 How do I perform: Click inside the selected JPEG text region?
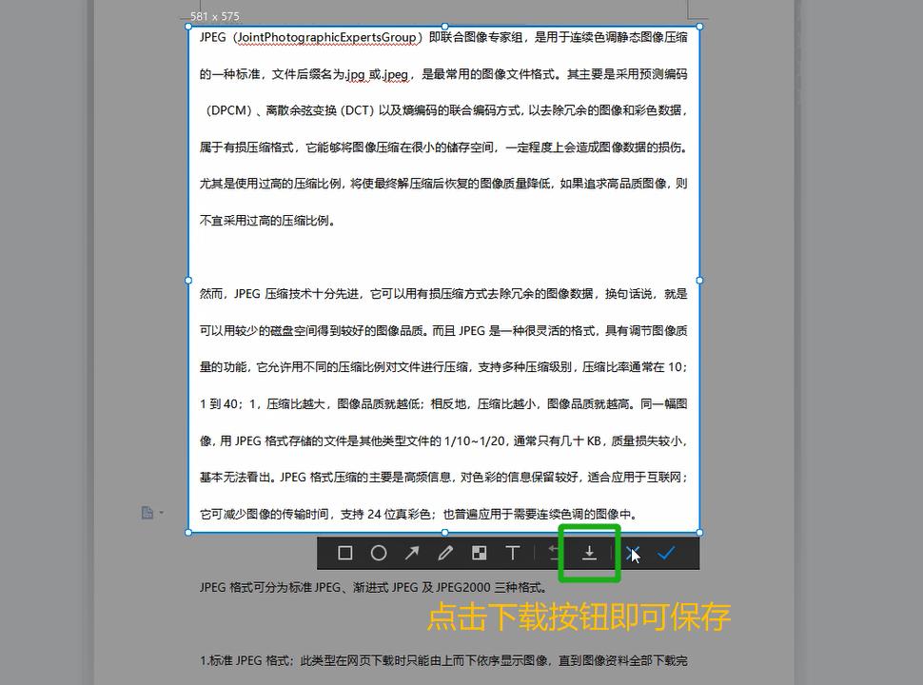pos(438,285)
